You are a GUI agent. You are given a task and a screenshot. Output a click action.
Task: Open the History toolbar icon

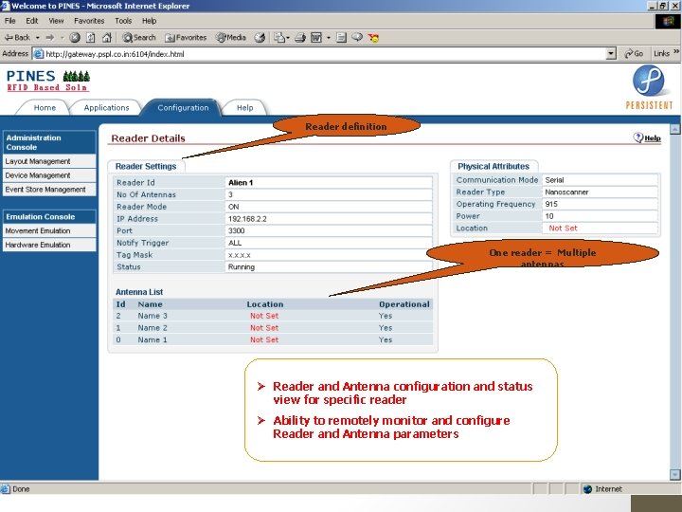click(x=260, y=37)
